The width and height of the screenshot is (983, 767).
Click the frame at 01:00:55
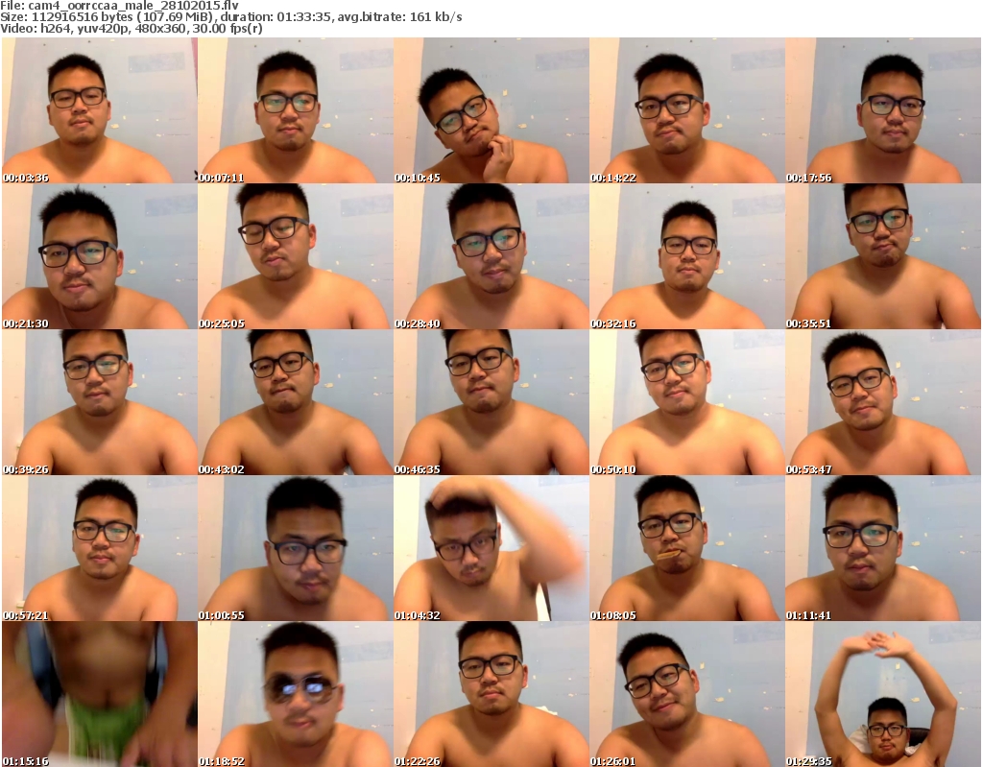pos(296,548)
